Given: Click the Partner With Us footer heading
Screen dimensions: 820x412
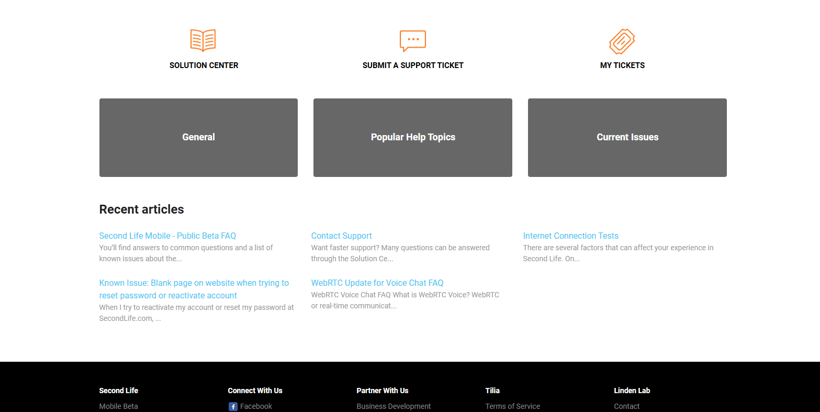Looking at the screenshot, I should pyautogui.click(x=383, y=391).
